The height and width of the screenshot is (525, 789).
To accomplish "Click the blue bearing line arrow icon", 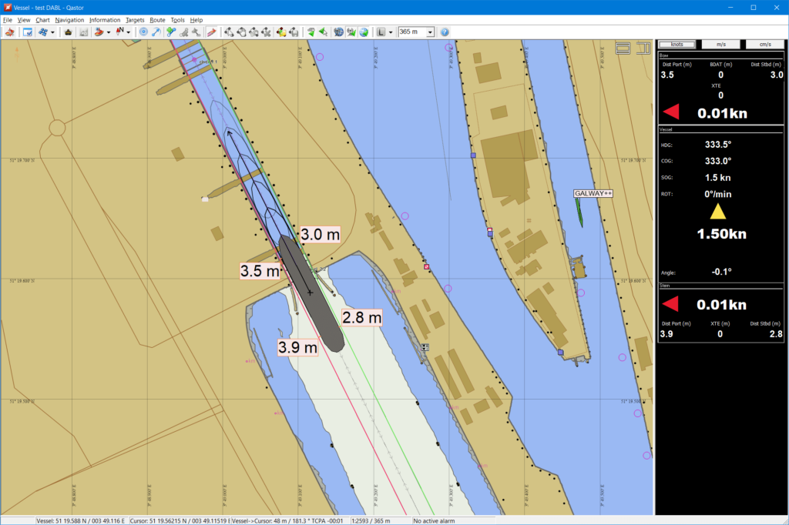I will click(x=156, y=32).
